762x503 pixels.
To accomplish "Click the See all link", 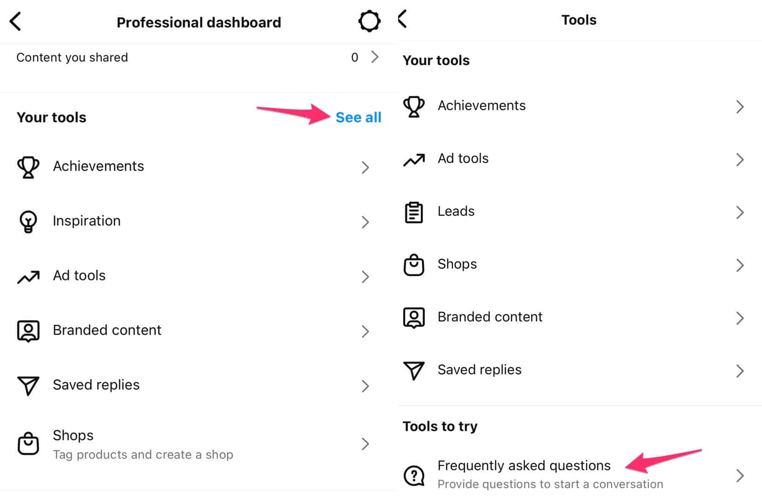I will (x=358, y=117).
